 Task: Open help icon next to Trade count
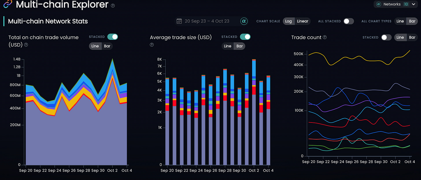[x=325, y=37]
